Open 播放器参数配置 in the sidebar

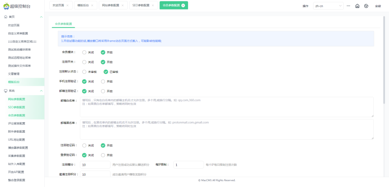22,148
